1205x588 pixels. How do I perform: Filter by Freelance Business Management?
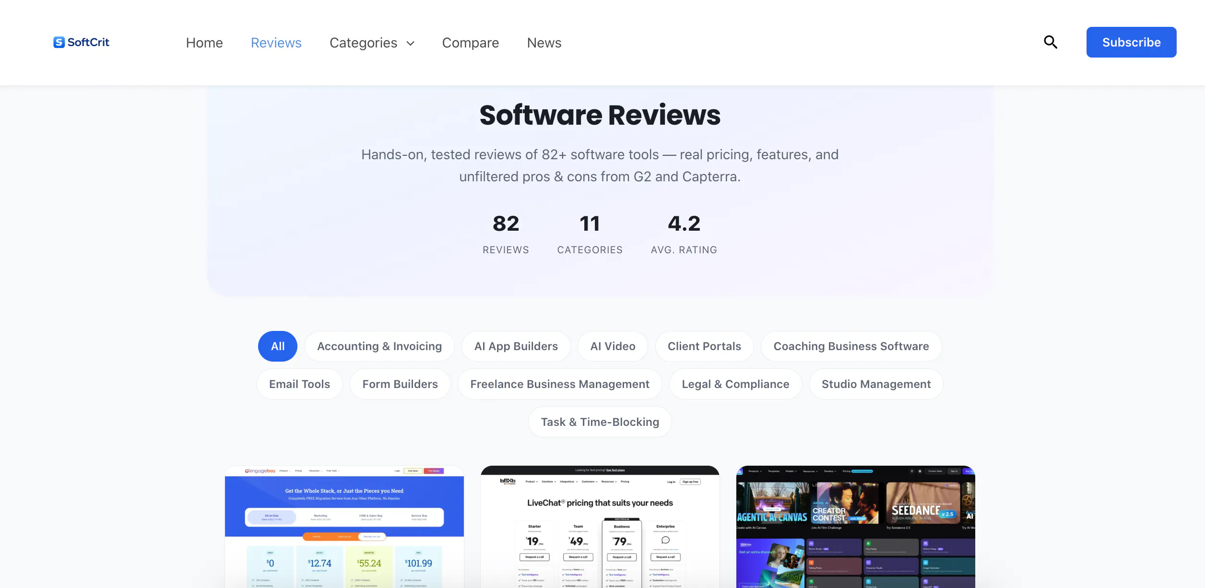pyautogui.click(x=560, y=384)
